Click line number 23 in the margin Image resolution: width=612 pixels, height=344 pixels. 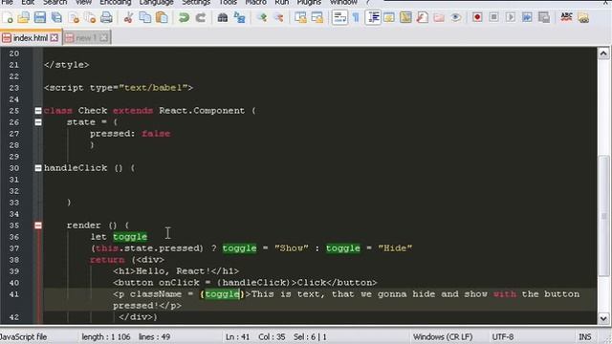[14, 88]
